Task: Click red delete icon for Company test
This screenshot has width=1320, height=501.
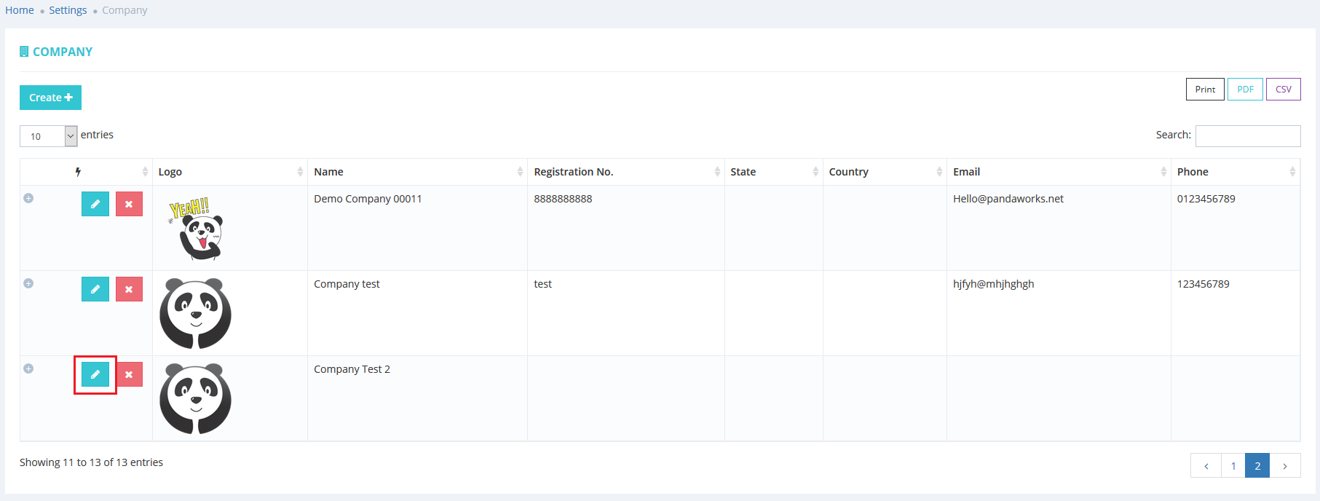Action: point(129,289)
